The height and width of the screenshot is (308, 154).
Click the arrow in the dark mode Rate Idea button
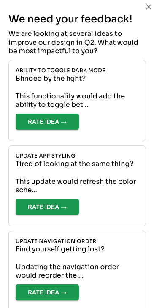tap(64, 122)
